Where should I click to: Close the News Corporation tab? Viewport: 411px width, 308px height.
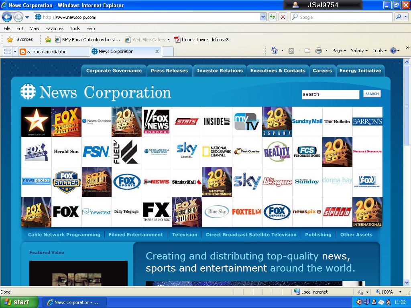click(x=157, y=51)
